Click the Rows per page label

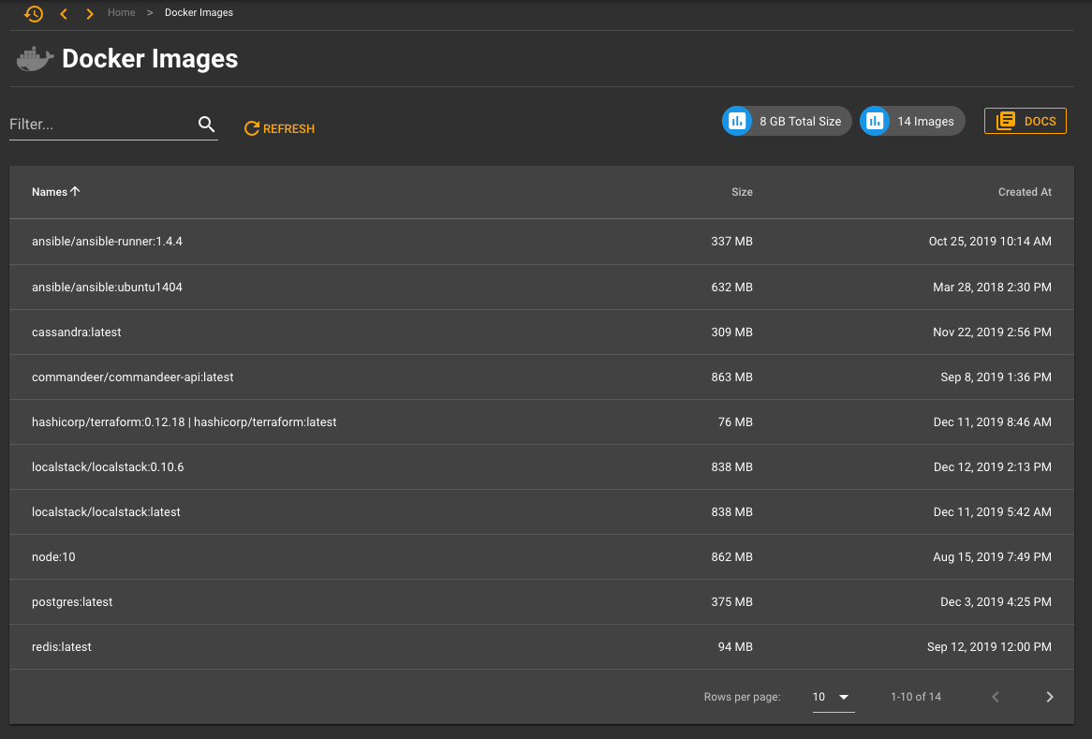743,697
